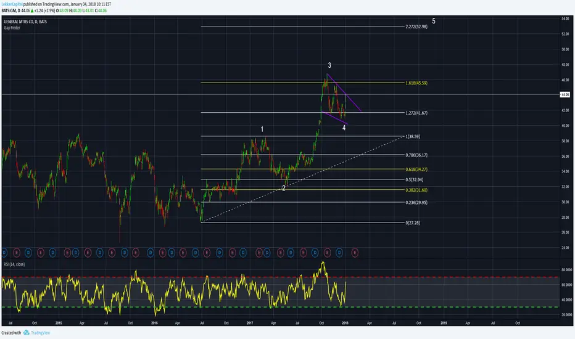Click the 0.5(32.94) Fibonacci label
Image resolution: width=575 pixels, height=339 pixels.
coord(415,179)
